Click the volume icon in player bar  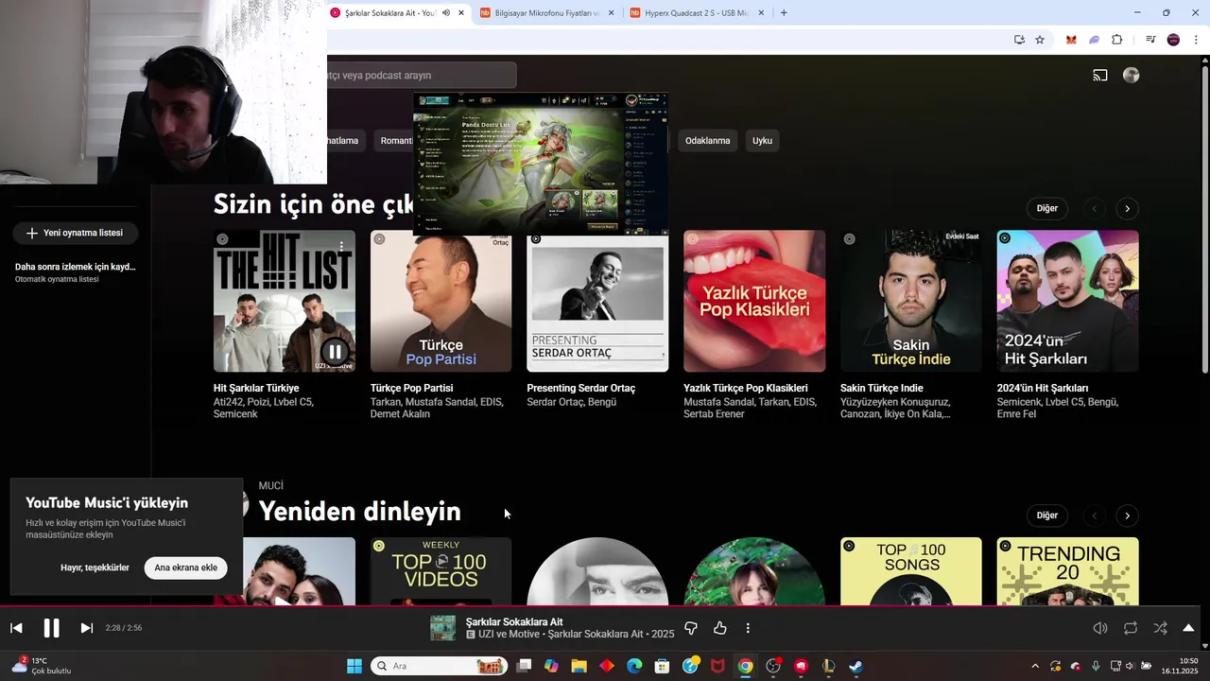pos(1100,628)
